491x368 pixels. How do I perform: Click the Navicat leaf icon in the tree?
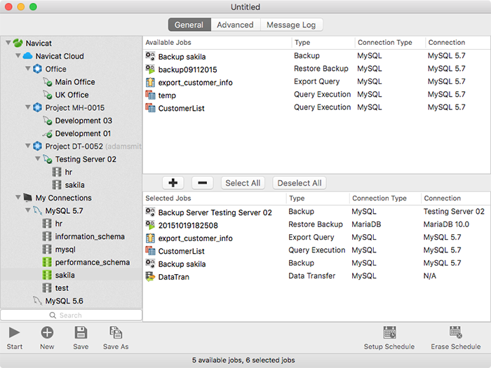pos(18,43)
